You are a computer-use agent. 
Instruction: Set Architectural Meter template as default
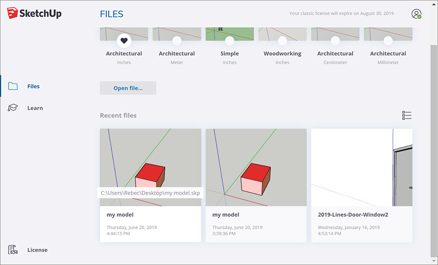pyautogui.click(x=177, y=41)
